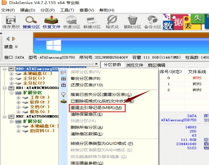Open the 查看(V) menu
The image size is (209, 165).
87,10
